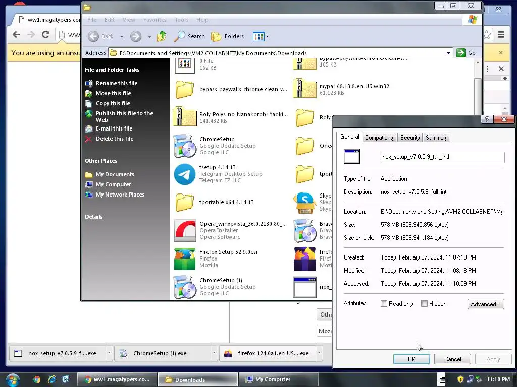Image resolution: width=517 pixels, height=387 pixels.
Task: Click the Properties dialog help question button
Action: tap(487, 119)
